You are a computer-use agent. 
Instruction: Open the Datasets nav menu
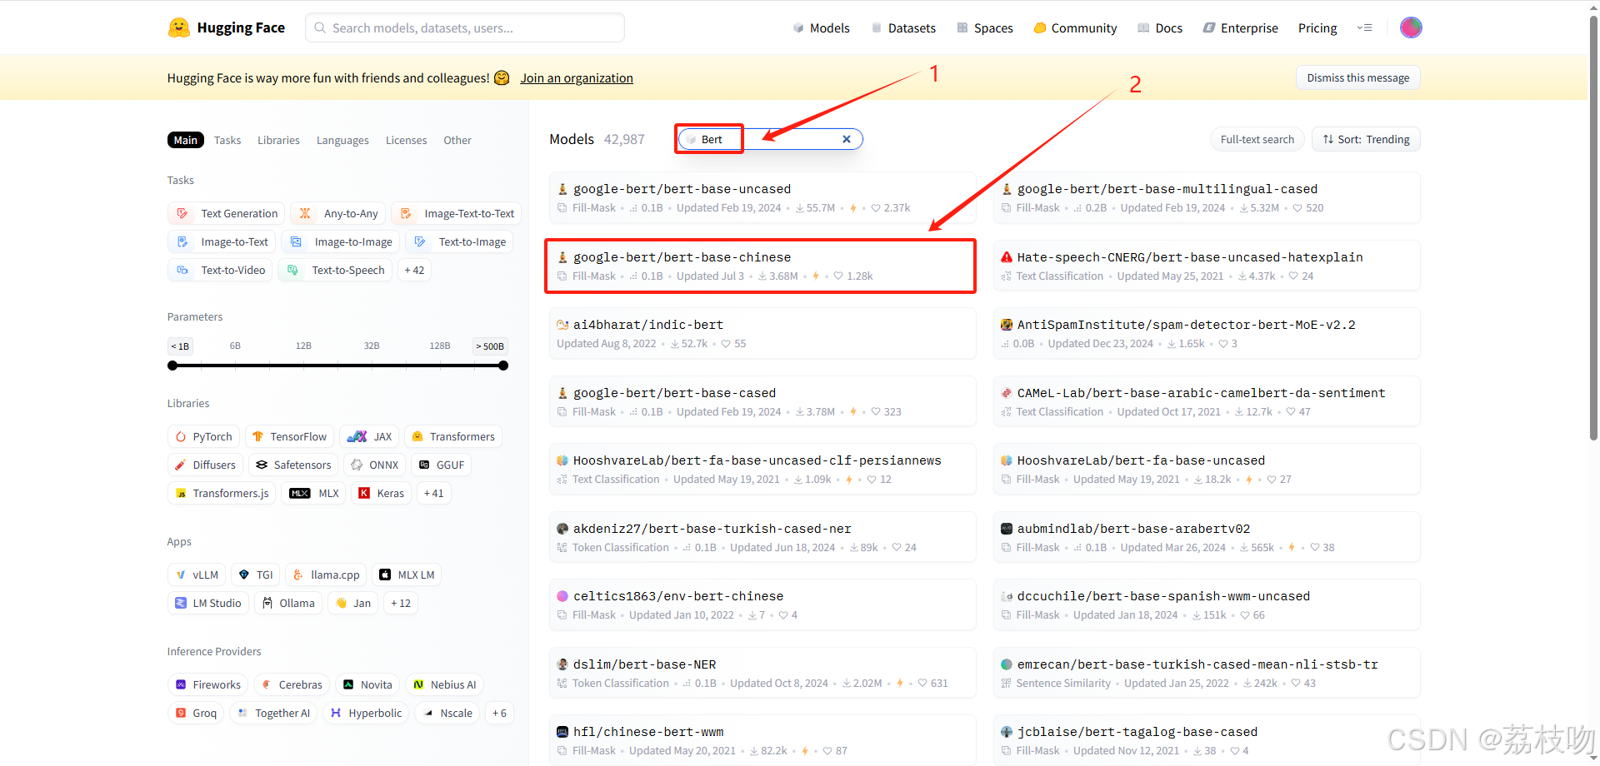[x=903, y=27]
